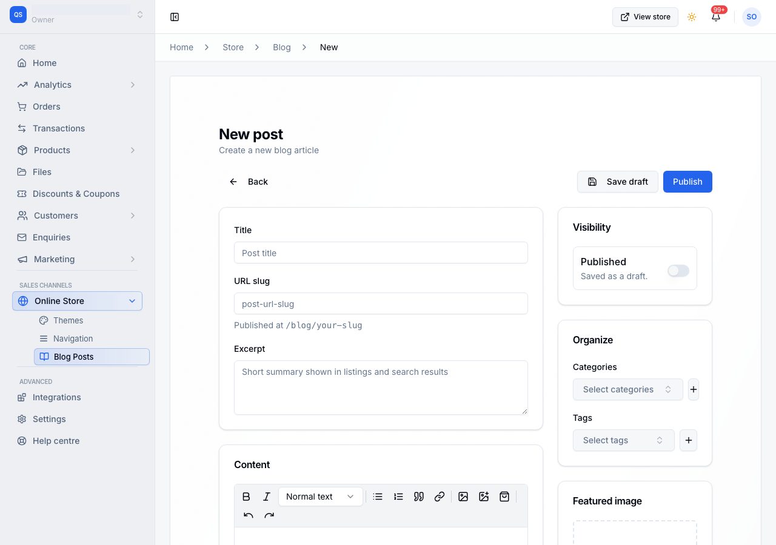Insert a hyperlink in content
Screen dimensions: 776x545
(440, 497)
